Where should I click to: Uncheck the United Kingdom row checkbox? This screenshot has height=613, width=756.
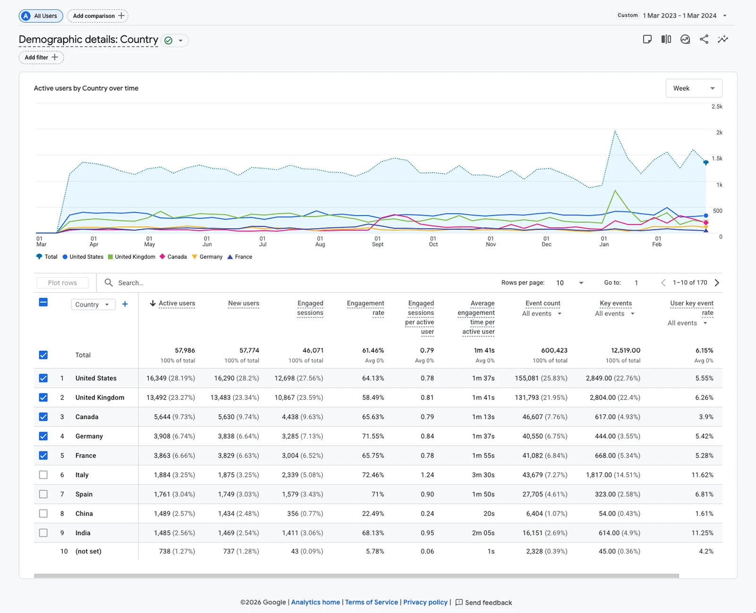[43, 398]
